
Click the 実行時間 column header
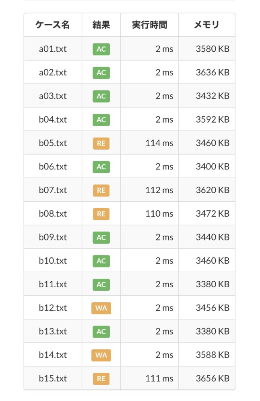149,25
